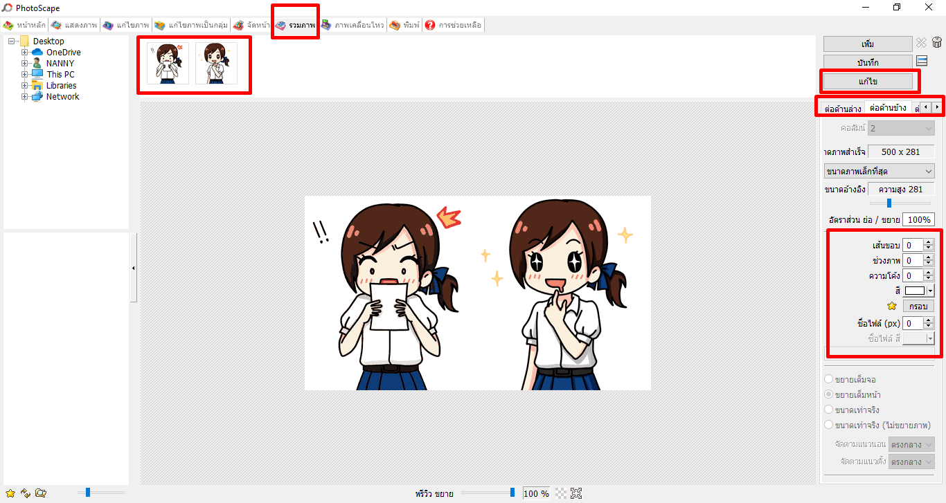Open the ขนาดภาพเล็กที่สุด size dropdown
The image size is (946, 503).
coord(879,171)
